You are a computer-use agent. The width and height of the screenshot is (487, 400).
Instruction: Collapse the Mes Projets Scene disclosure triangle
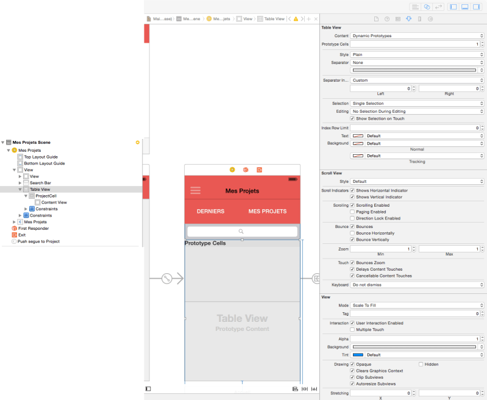tap(3, 142)
